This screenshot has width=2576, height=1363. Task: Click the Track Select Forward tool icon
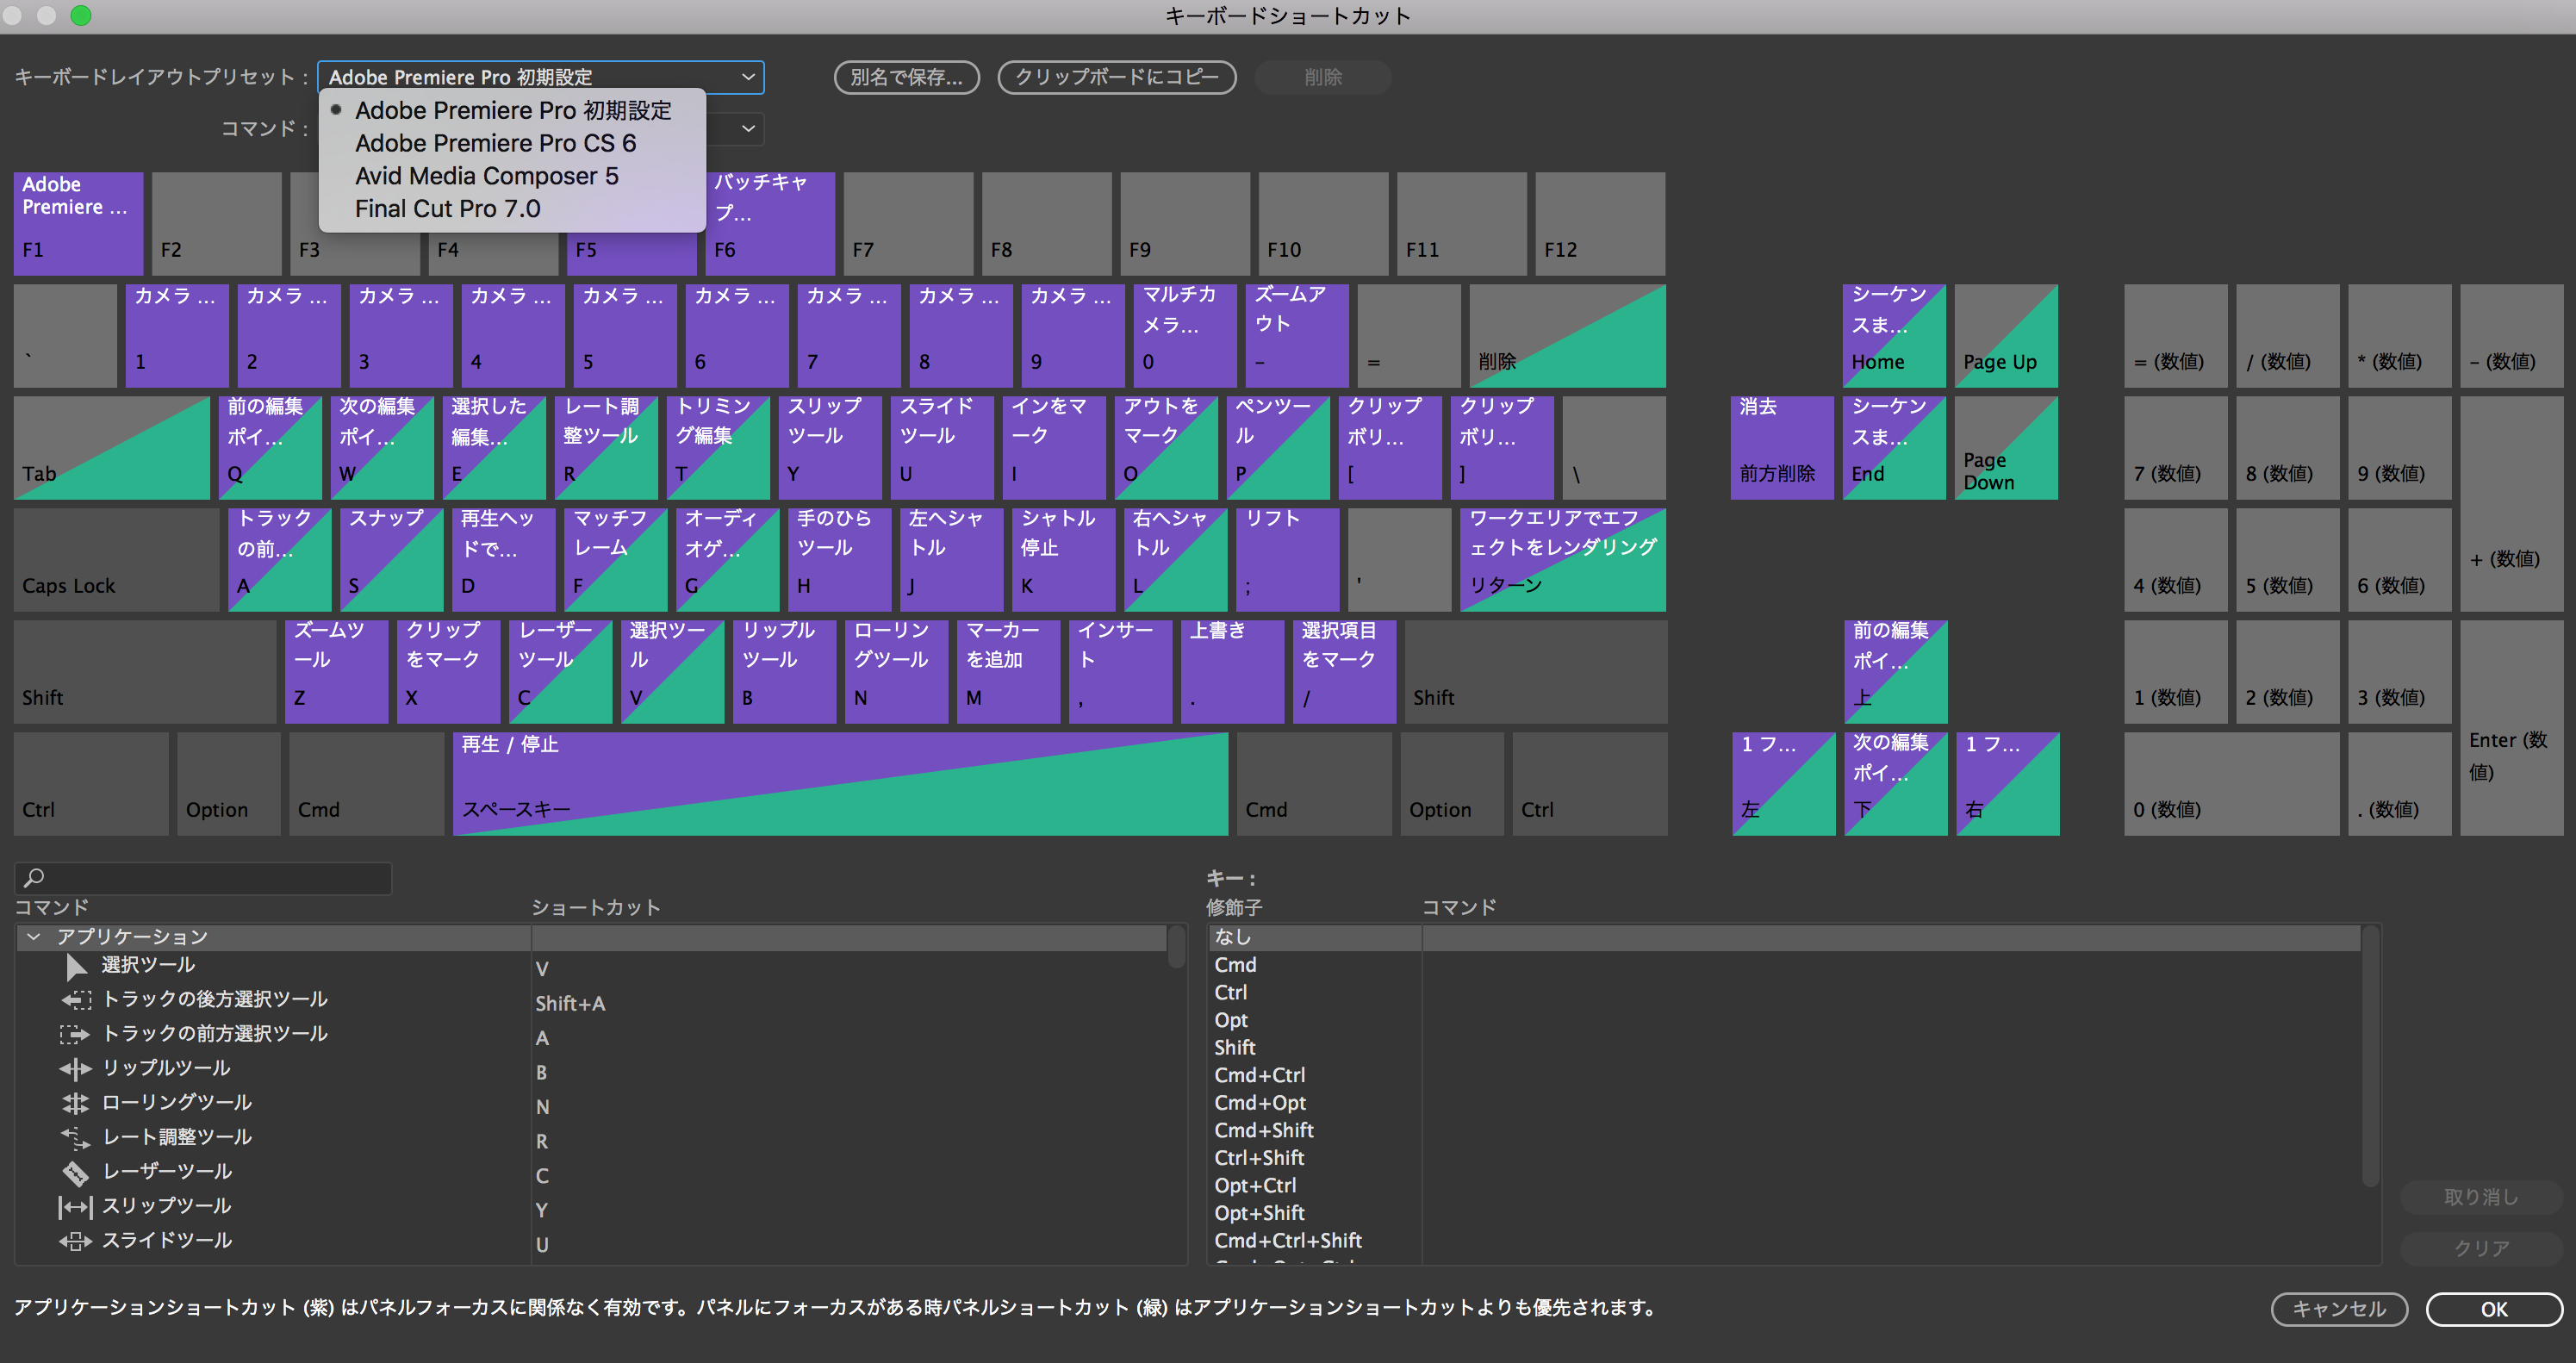pyautogui.click(x=76, y=1034)
